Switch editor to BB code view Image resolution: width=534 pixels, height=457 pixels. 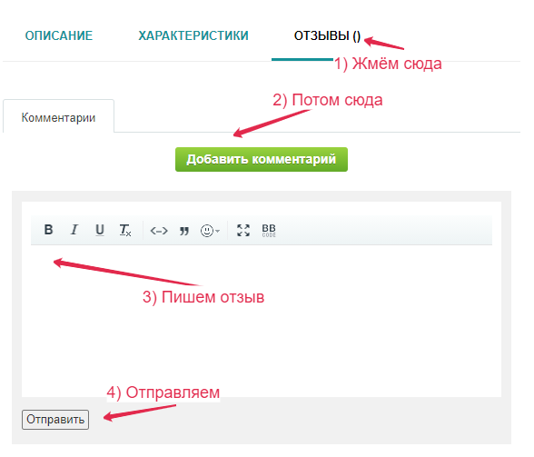coord(269,231)
